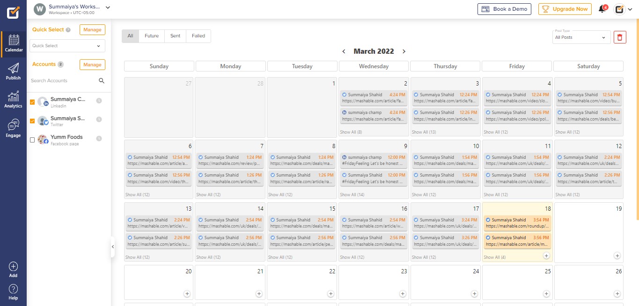Open the Analytics section in sidebar
The image size is (639, 306).
(x=14, y=100)
